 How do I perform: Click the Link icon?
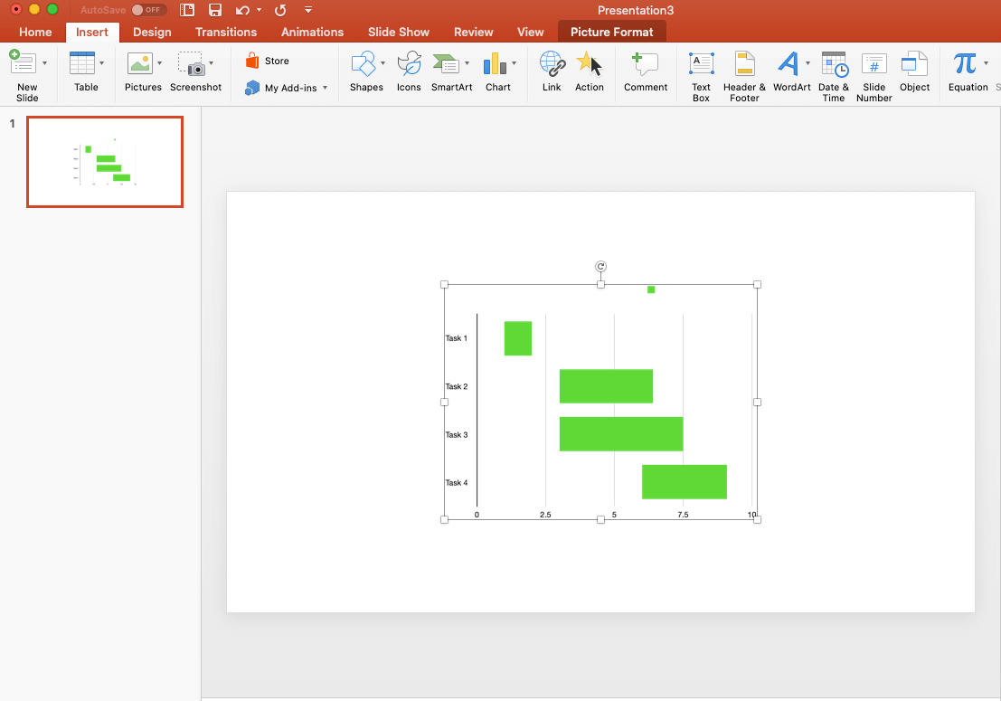click(x=552, y=72)
